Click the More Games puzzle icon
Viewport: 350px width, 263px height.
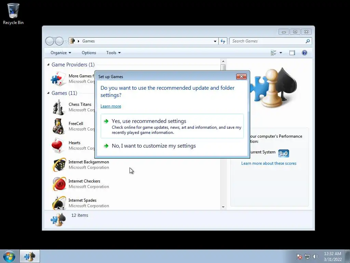[58, 79]
